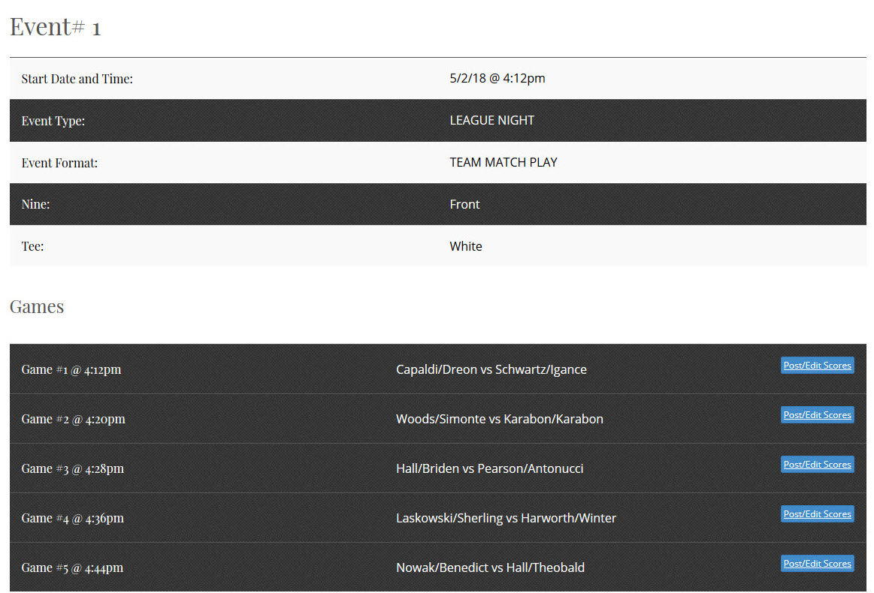This screenshot has height=593, width=874.
Task: Click the LEAGUE NIGHT event type value
Action: [491, 120]
